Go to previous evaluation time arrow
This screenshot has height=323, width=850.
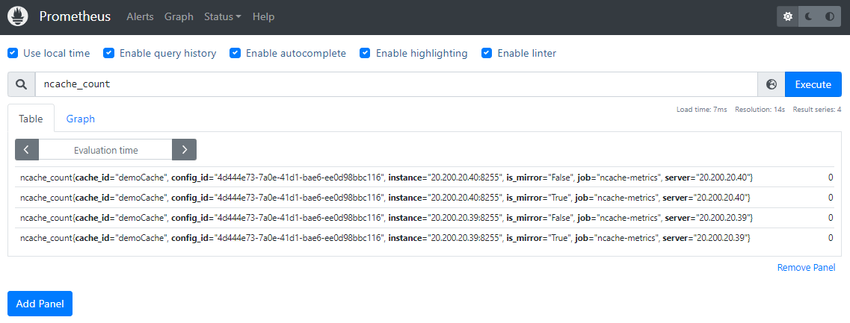27,150
